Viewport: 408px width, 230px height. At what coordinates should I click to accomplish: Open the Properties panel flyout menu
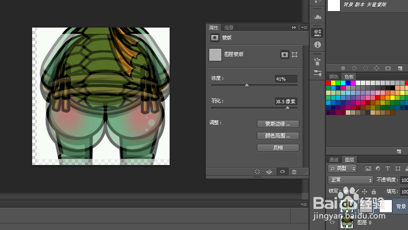(304, 27)
